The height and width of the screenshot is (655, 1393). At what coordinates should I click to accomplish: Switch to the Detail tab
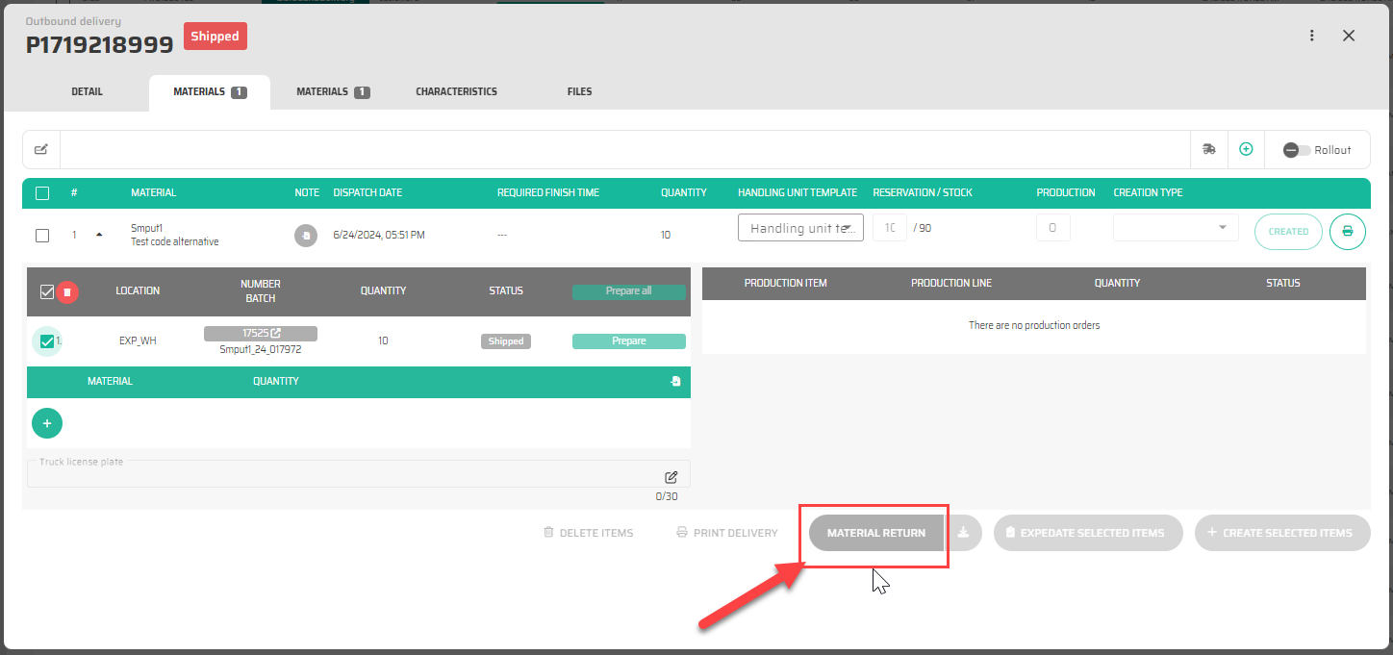[87, 92]
